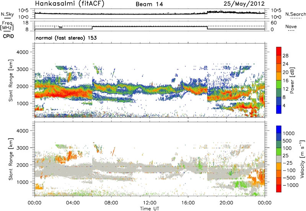Click the blue bottom of power colorbar
This screenshot has width=306, height=211.
pos(279,109)
